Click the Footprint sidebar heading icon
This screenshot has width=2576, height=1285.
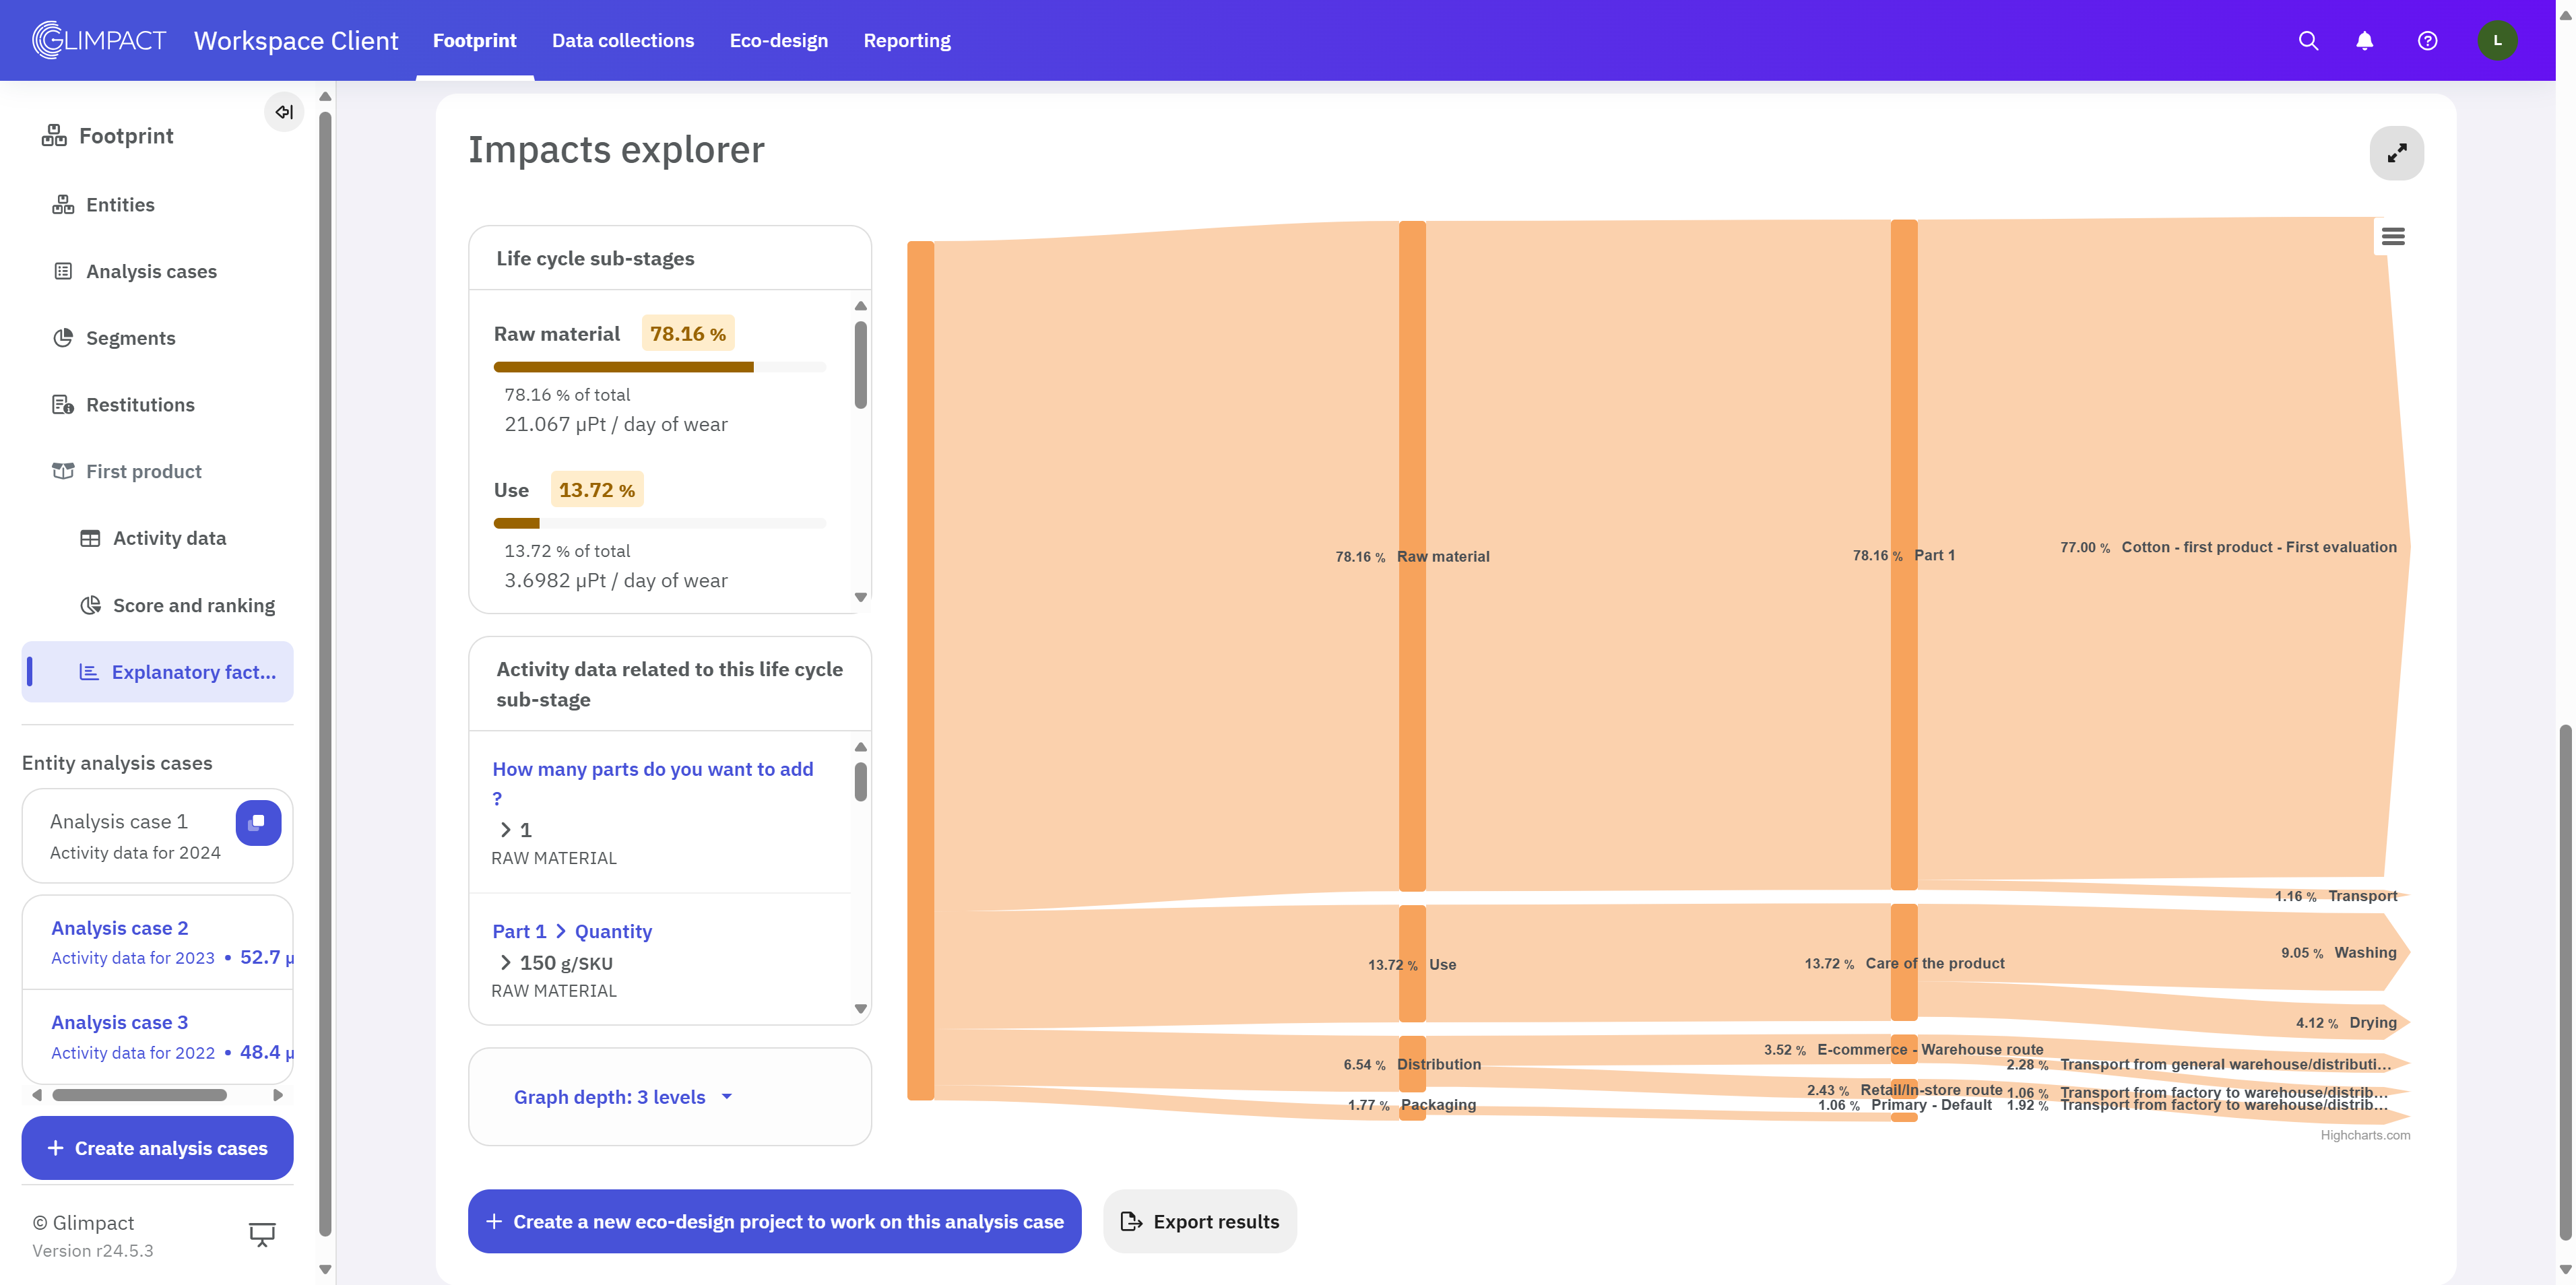click(x=54, y=136)
